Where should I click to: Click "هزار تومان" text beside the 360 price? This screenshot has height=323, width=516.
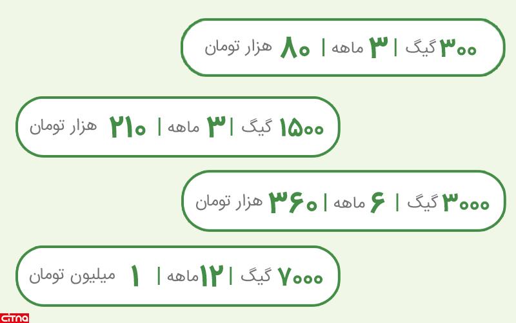tap(229, 202)
